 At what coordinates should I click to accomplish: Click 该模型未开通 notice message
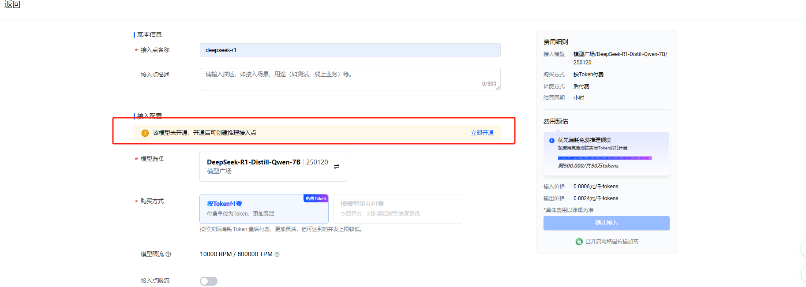click(x=205, y=133)
